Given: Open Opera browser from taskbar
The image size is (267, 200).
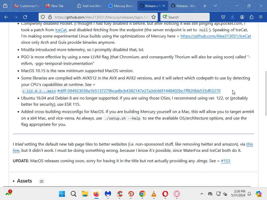Looking at the screenshot, I should point(165,194).
